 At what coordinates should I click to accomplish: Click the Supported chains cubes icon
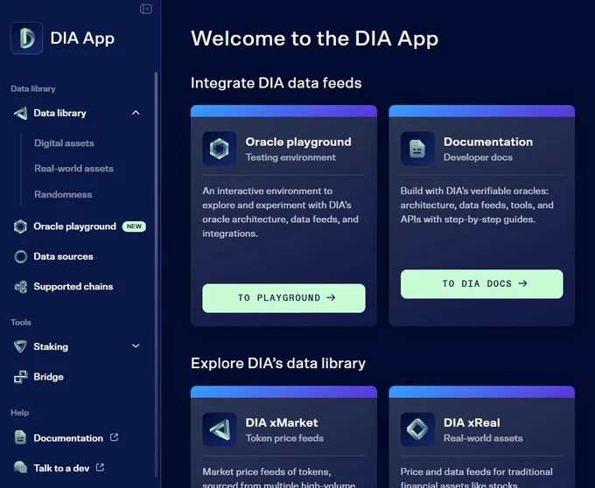click(20, 287)
